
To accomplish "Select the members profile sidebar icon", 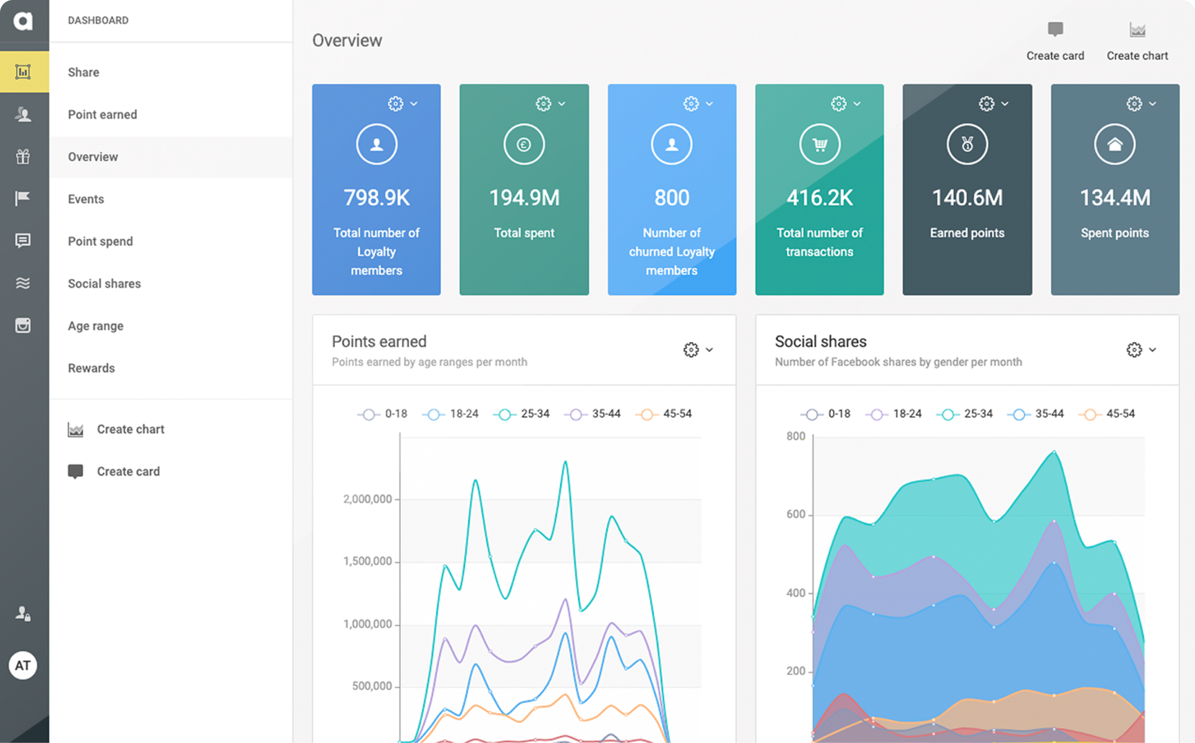I will [23, 114].
